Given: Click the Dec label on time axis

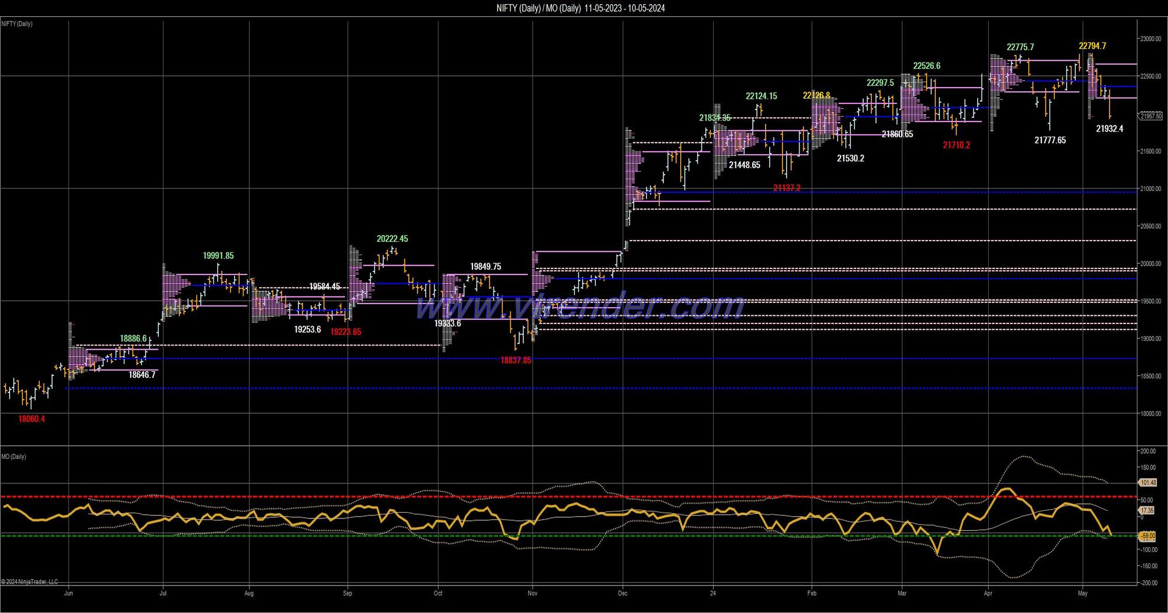Looking at the screenshot, I should (x=623, y=593).
